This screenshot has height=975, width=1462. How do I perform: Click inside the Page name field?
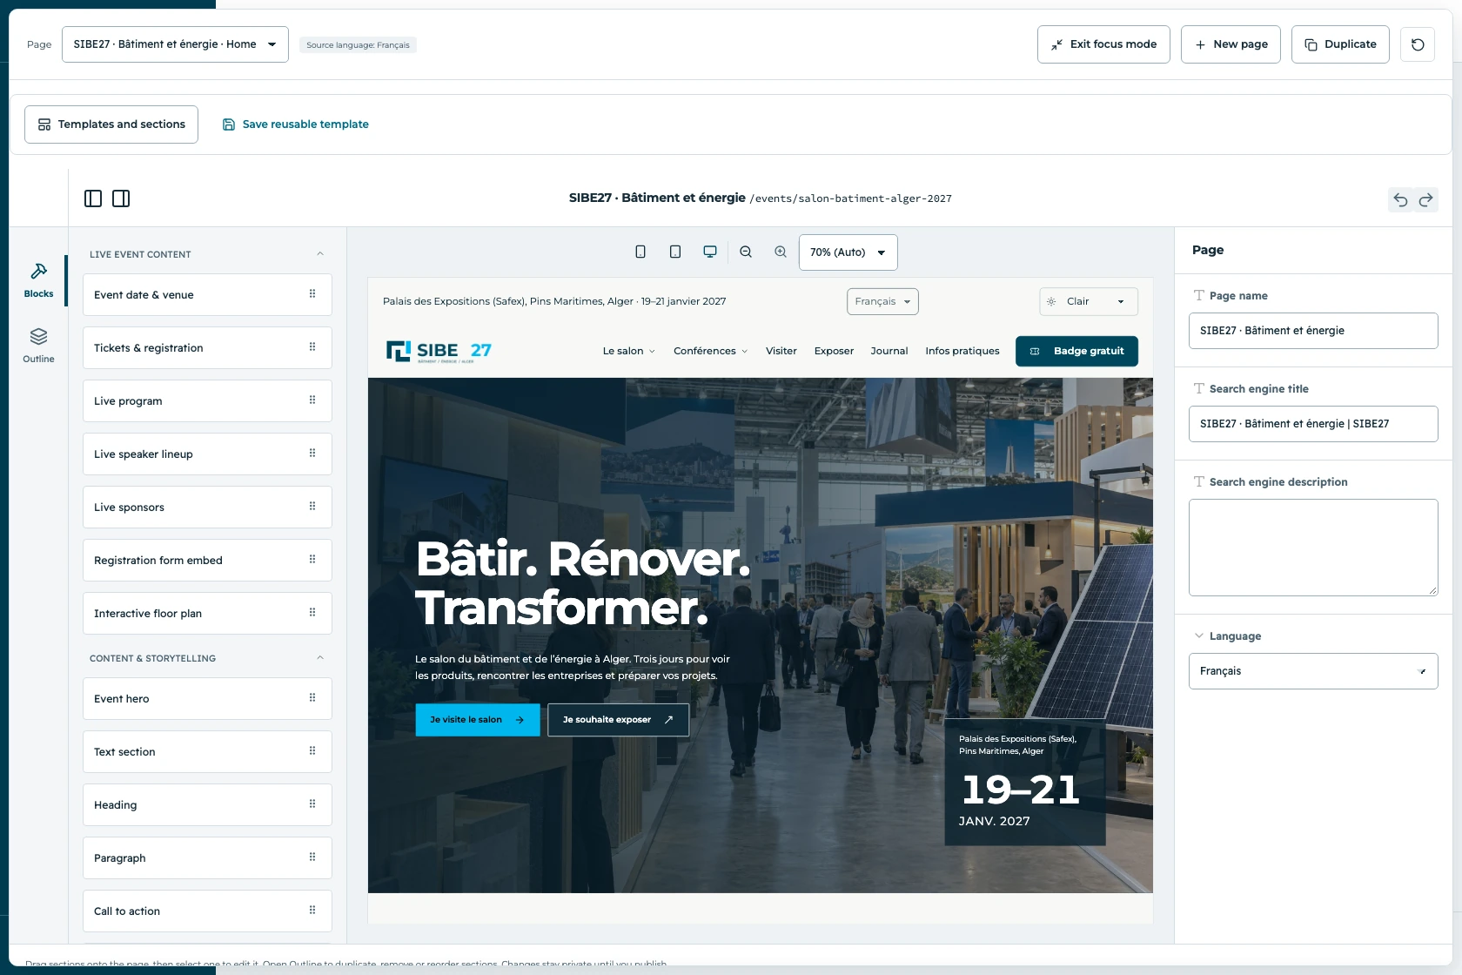click(1313, 331)
